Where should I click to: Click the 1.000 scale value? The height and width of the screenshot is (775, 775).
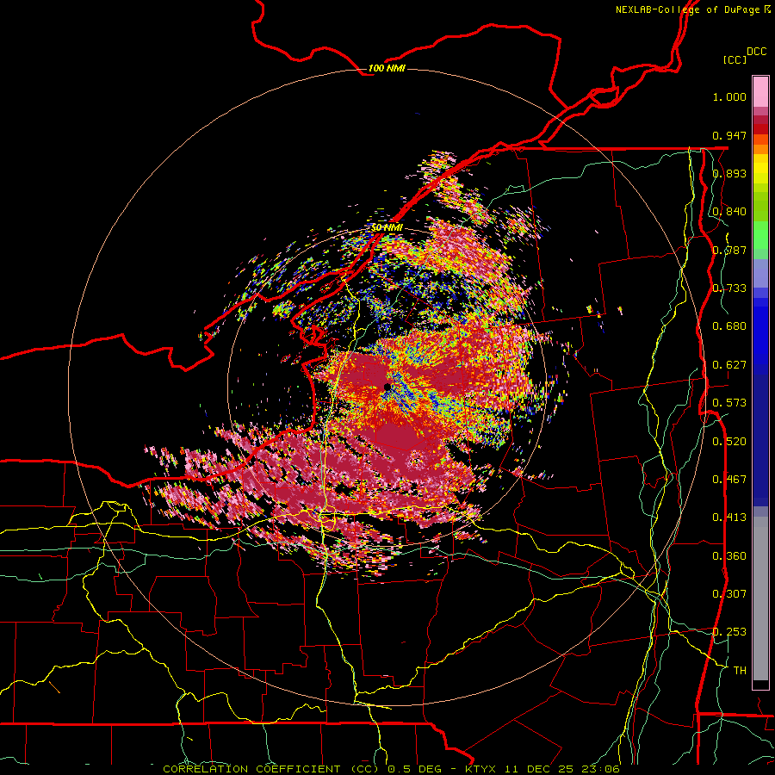coord(729,96)
